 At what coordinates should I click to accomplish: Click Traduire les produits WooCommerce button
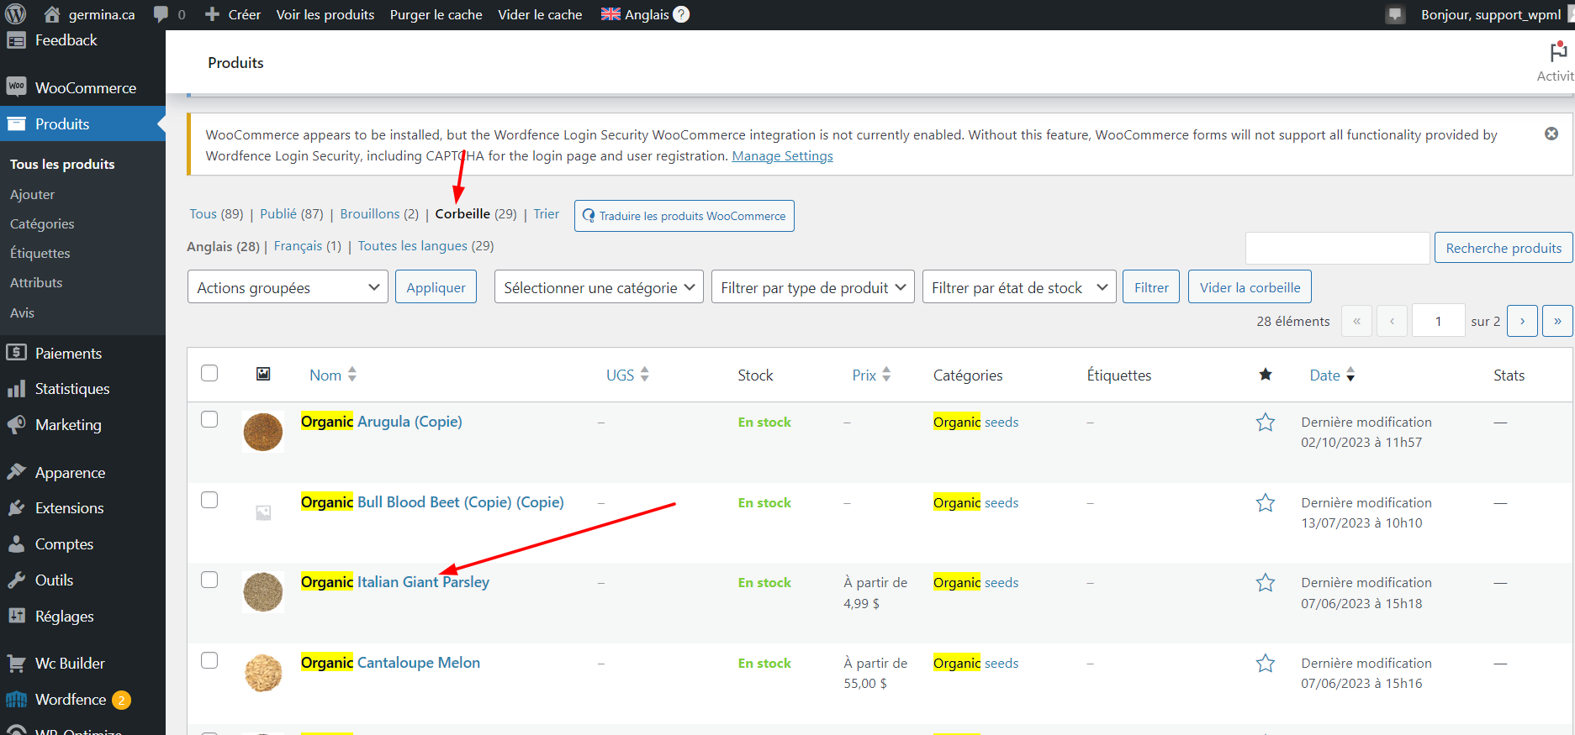point(684,216)
